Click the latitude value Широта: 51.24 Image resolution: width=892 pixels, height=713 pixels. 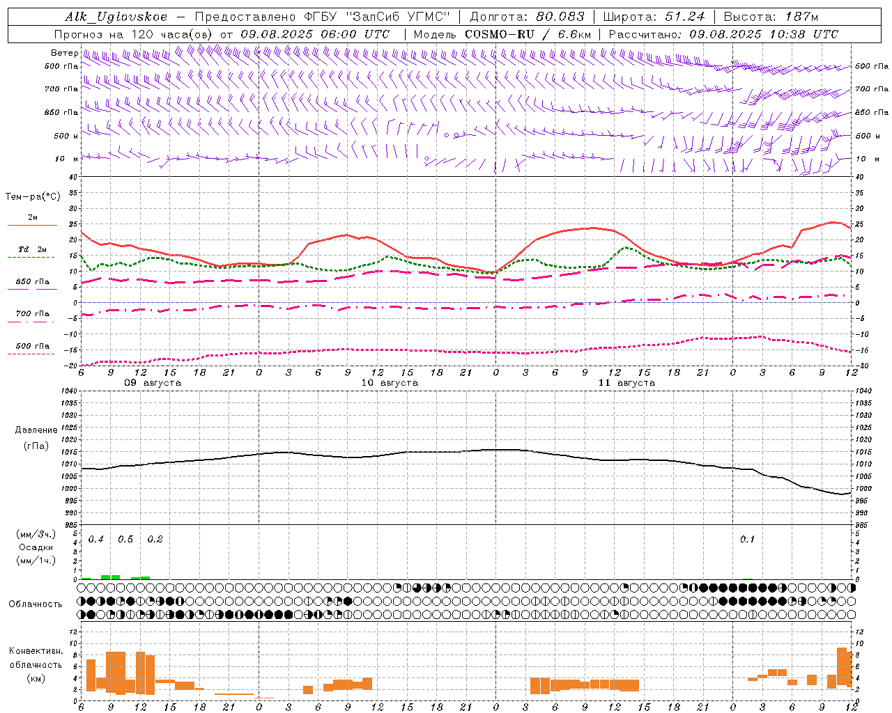[654, 17]
